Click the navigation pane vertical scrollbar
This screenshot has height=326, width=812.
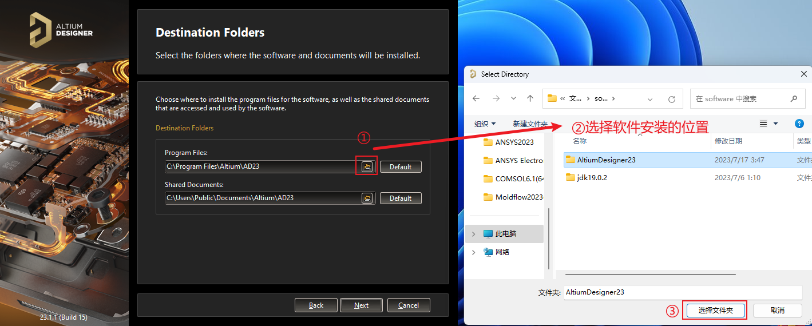point(549,237)
